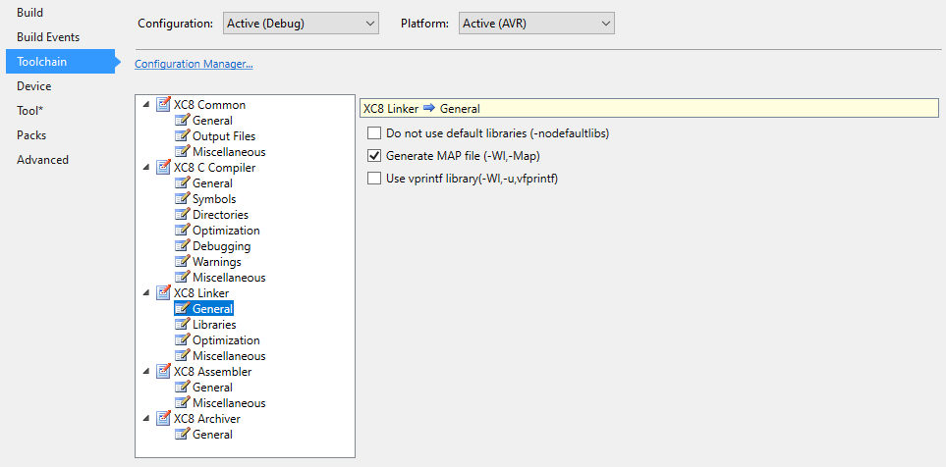Open the Platform dropdown

pos(536,23)
